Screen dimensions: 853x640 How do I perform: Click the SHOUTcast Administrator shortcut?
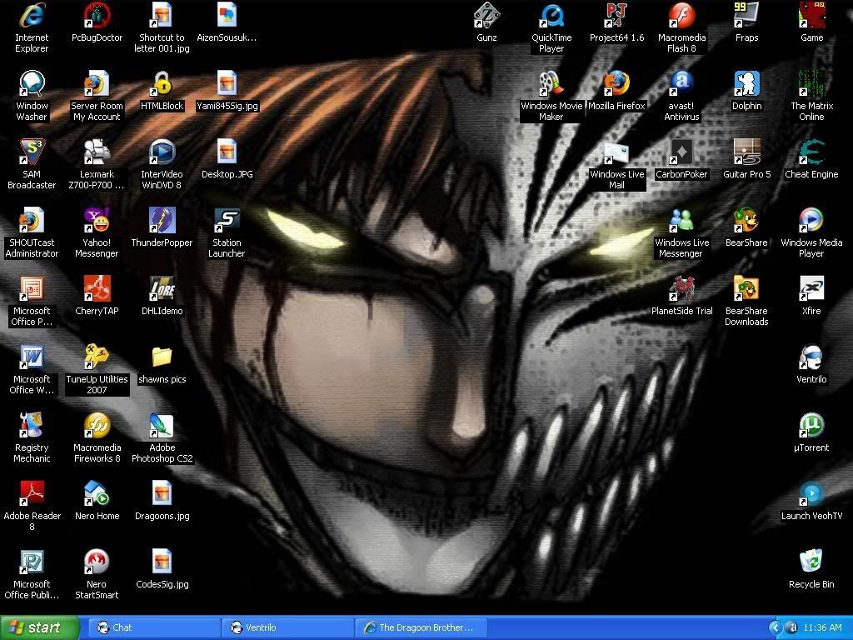[32, 220]
